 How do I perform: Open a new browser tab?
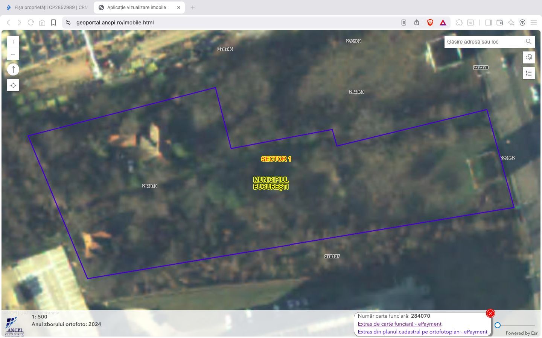coord(193,8)
